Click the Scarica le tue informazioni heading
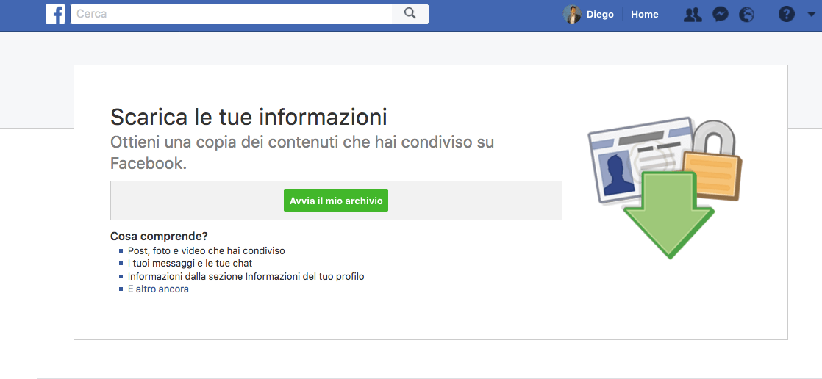The height and width of the screenshot is (379, 822). (x=249, y=117)
